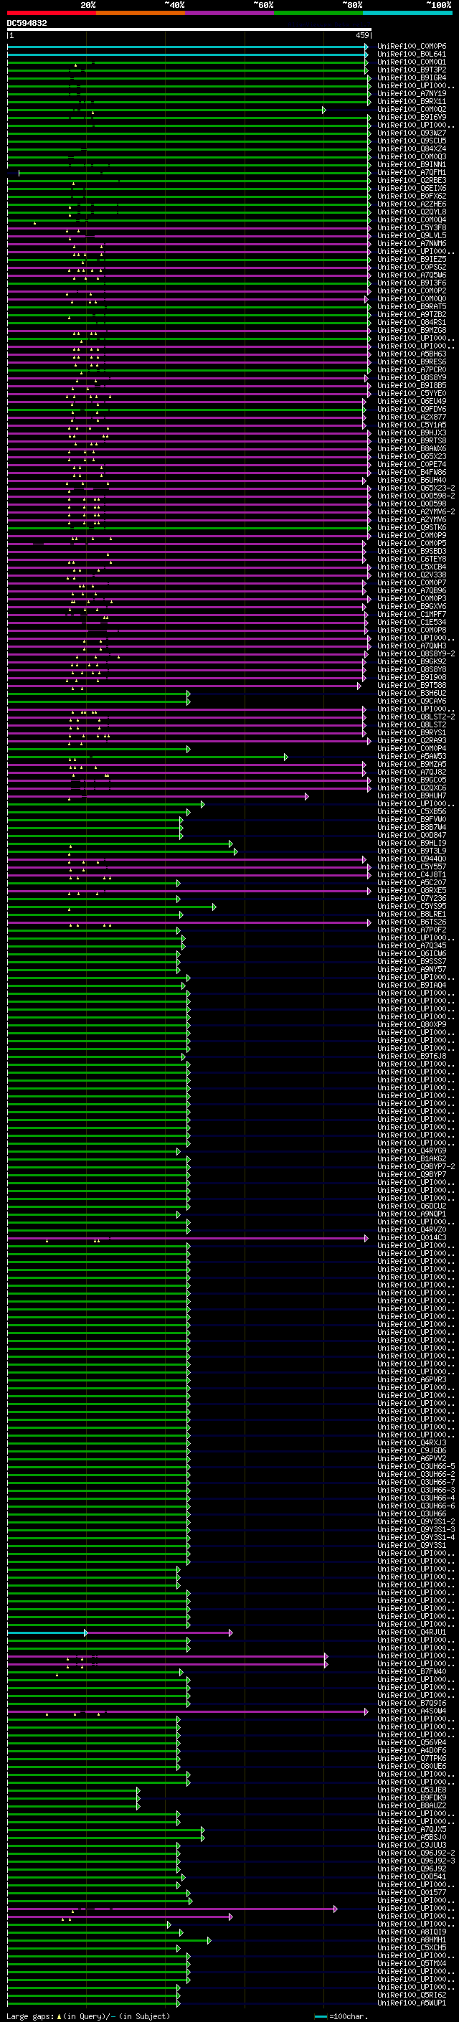
Task: Select the UniRef100_B9HJX3 label
Action: [412, 433]
